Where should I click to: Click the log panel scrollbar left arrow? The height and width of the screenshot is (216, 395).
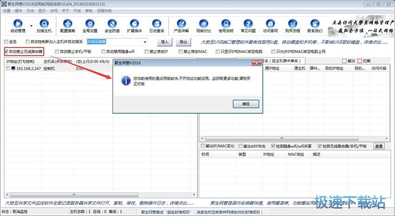pyautogui.click(x=202, y=138)
